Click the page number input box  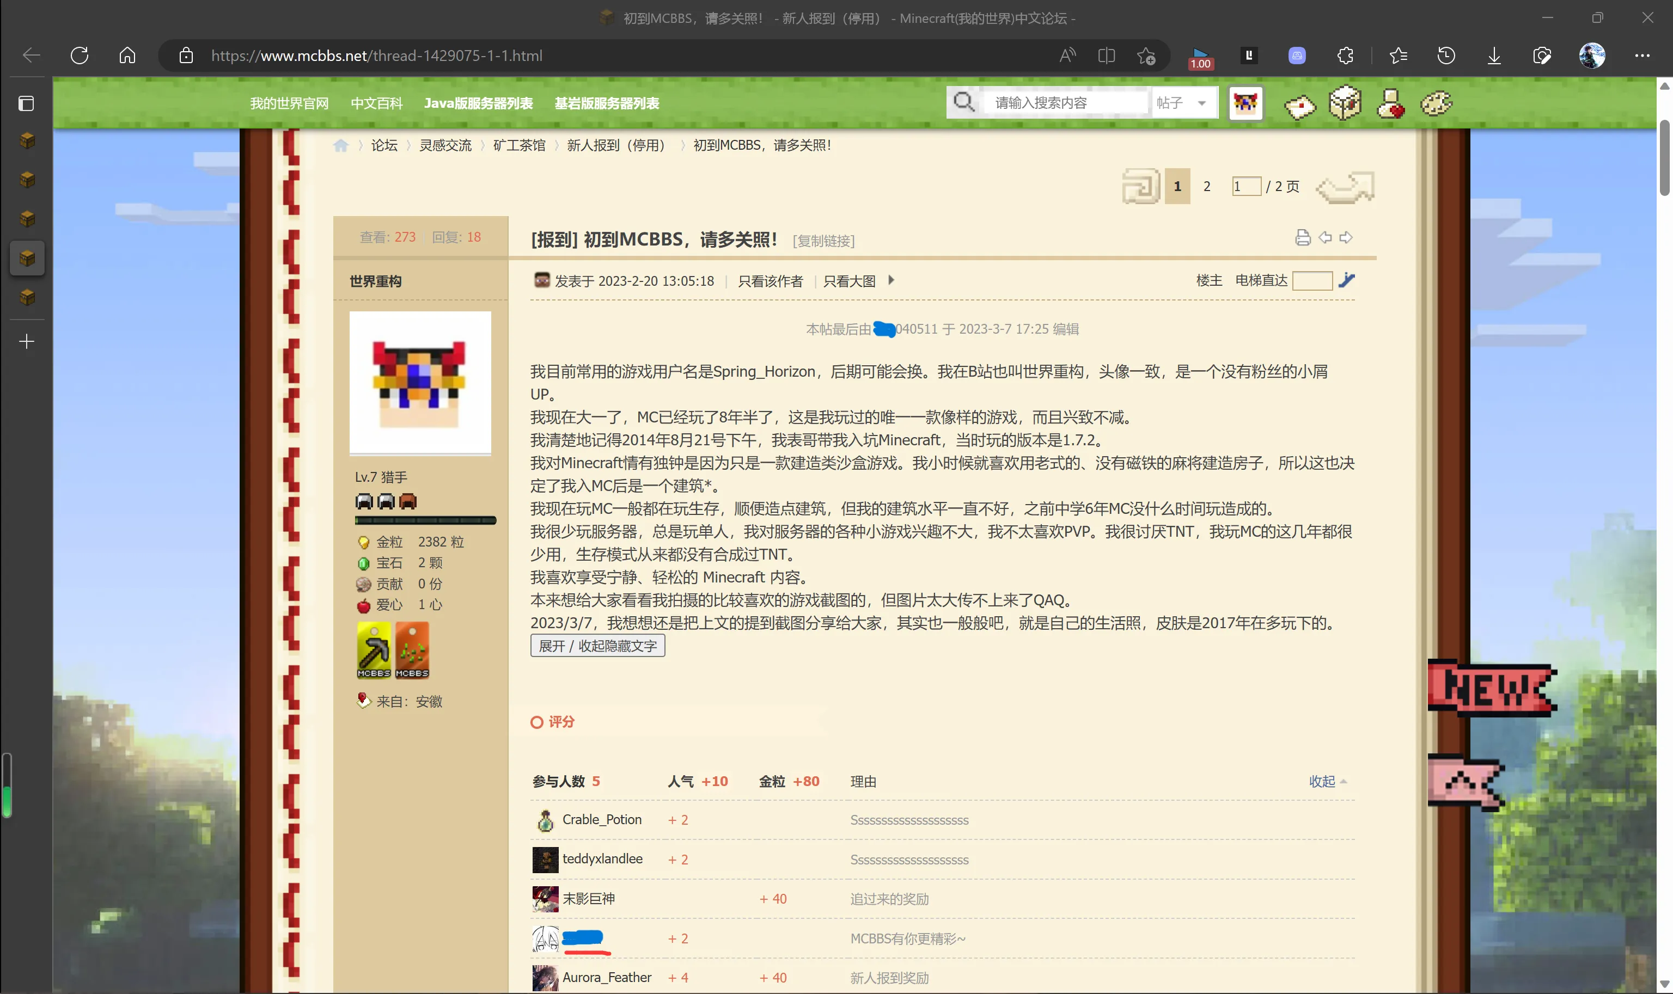1246,186
